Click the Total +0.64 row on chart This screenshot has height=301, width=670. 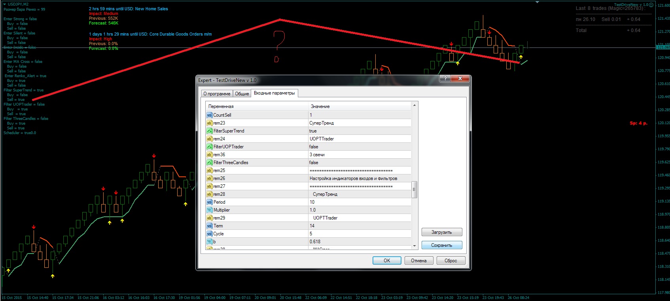tap(608, 30)
